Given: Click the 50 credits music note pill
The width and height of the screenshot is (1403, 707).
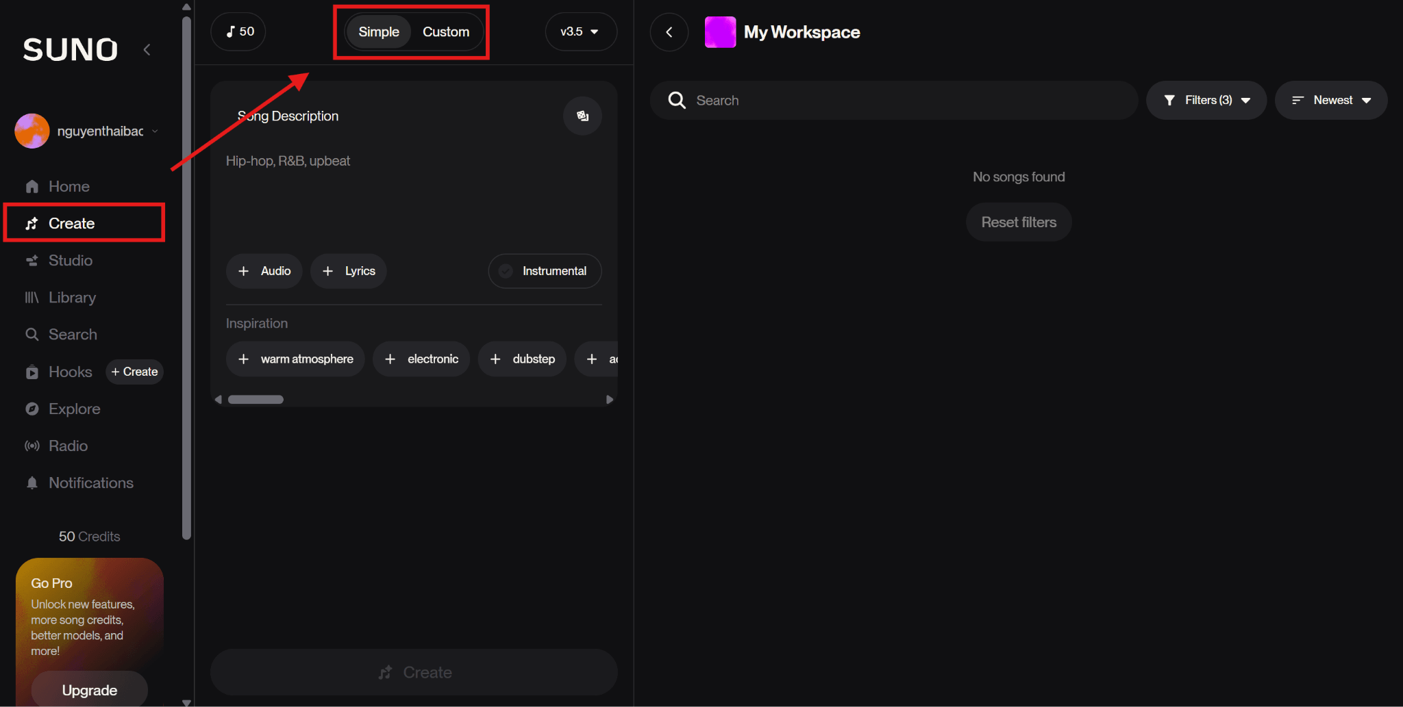Looking at the screenshot, I should click(238, 31).
